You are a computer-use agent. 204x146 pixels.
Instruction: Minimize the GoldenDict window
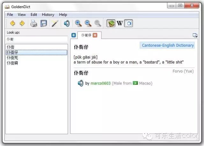pyautogui.click(x=172, y=6)
